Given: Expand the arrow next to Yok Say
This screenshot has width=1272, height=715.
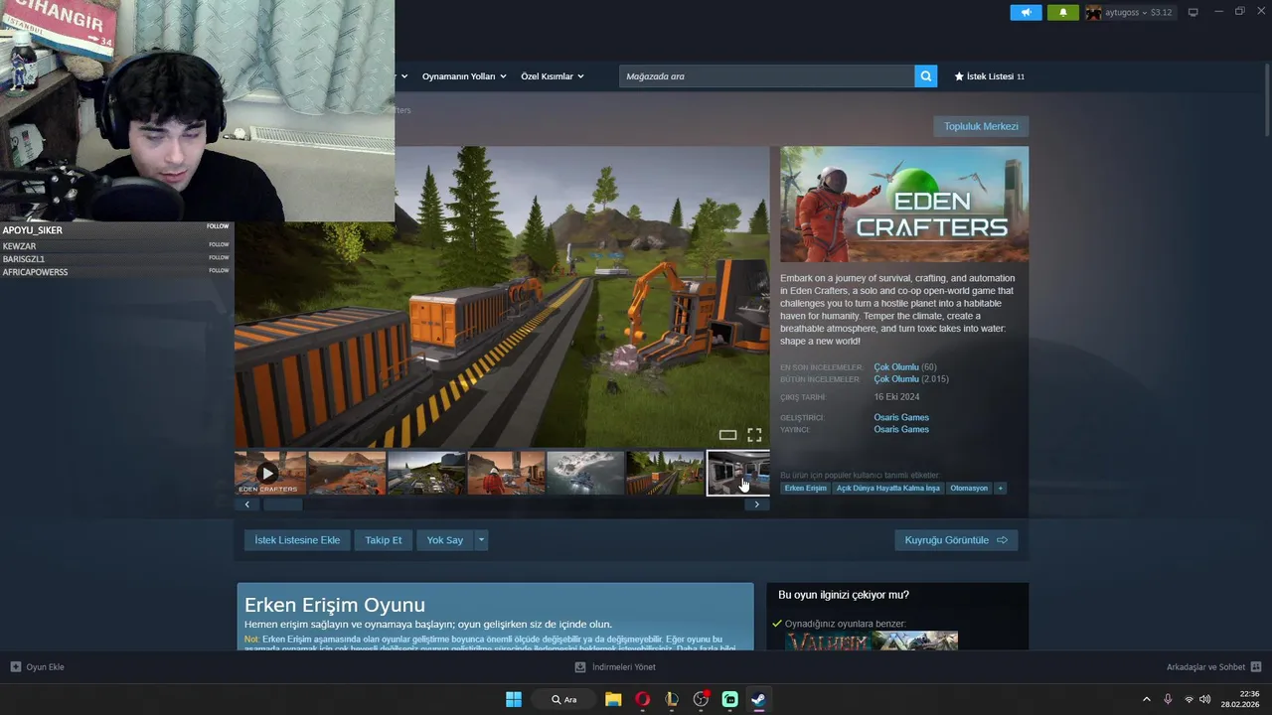Looking at the screenshot, I should point(481,540).
